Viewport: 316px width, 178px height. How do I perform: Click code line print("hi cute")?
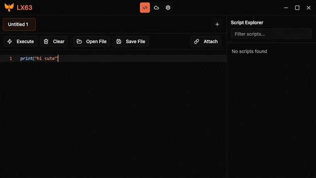coord(39,59)
